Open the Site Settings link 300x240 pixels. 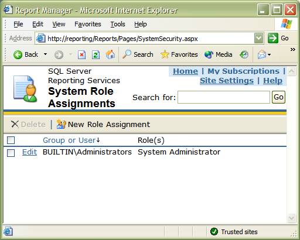pos(227,80)
